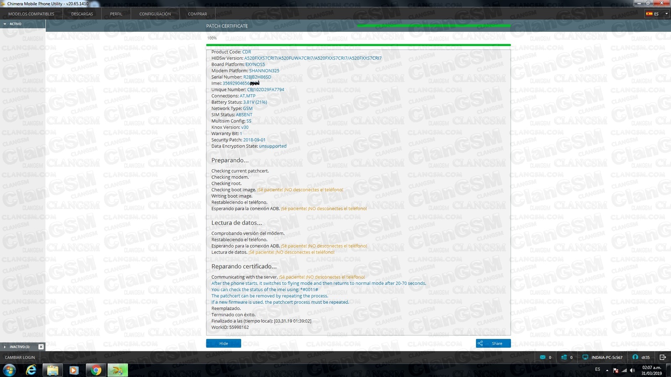Viewport: 671px width, 377px height.
Task: Open the taskbar clock 02:07 a.m.
Action: tap(652, 370)
